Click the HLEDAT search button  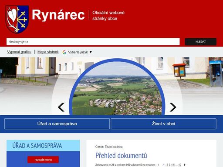coord(200,42)
